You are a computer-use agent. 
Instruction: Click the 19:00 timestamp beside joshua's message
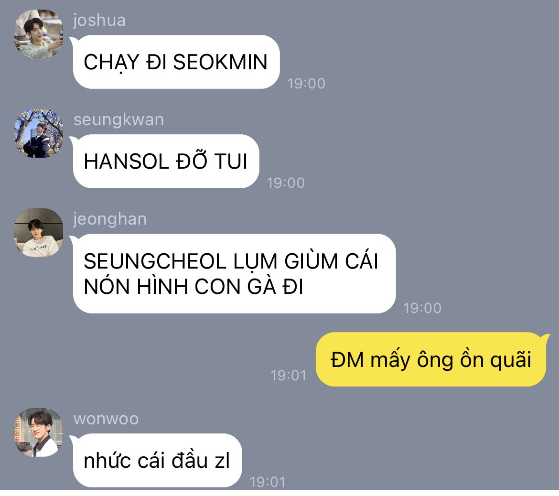pyautogui.click(x=306, y=84)
